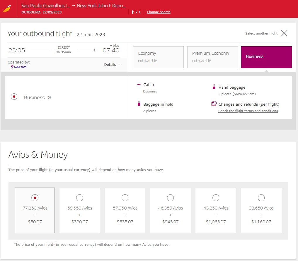The image size is (298, 261).
Task: Click the X icon beside Select another flight
Action: coord(284,33)
